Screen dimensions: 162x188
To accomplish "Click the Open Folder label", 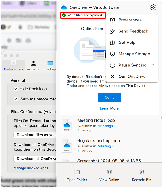I will point(77,180).
